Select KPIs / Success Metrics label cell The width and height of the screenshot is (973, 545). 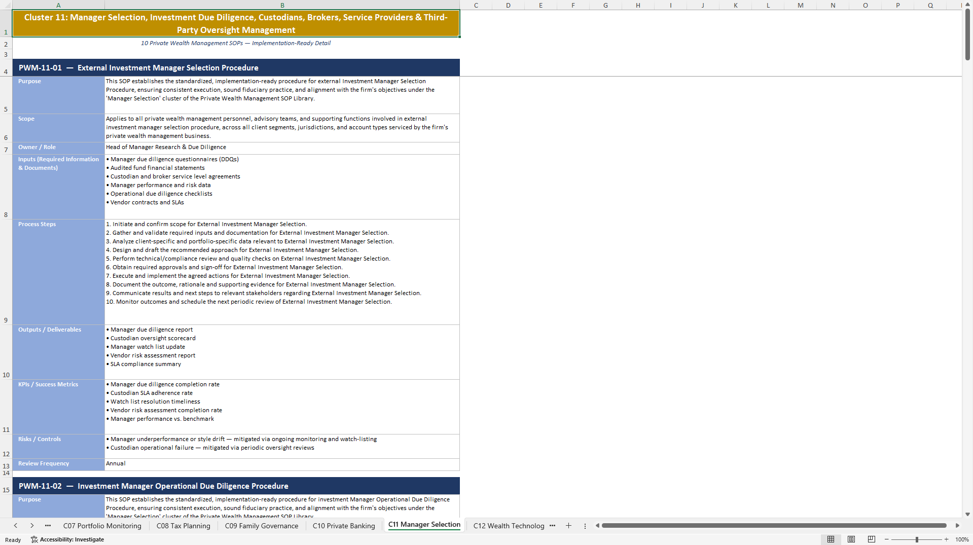(58, 407)
